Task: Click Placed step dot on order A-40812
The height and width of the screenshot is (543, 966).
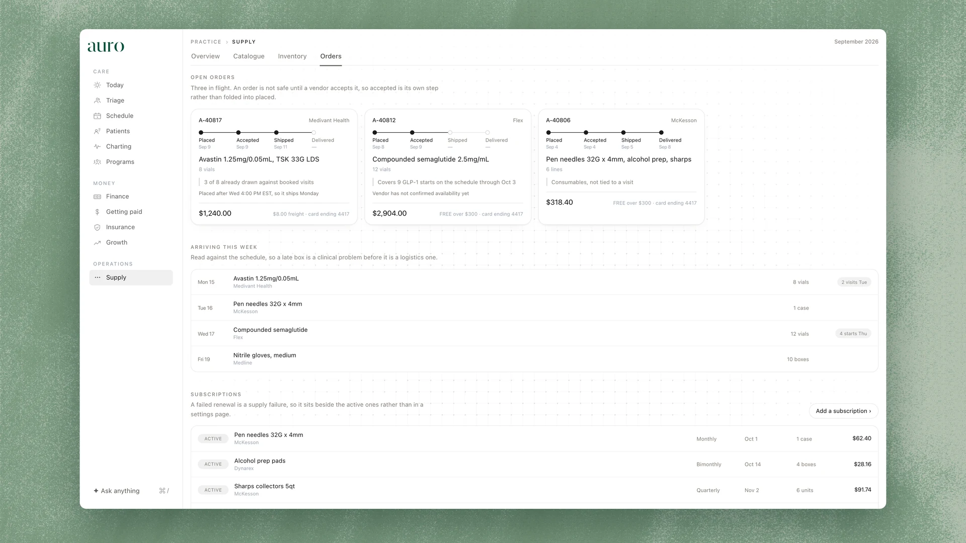Action: 375,133
